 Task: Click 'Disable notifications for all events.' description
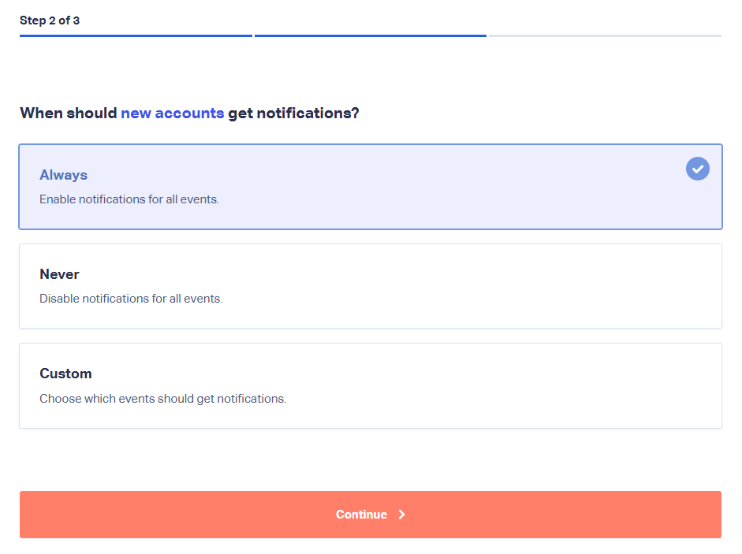131,299
